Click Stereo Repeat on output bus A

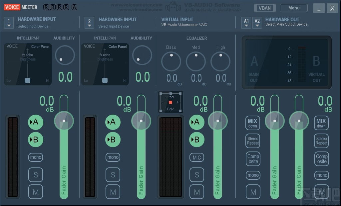tap(253, 141)
